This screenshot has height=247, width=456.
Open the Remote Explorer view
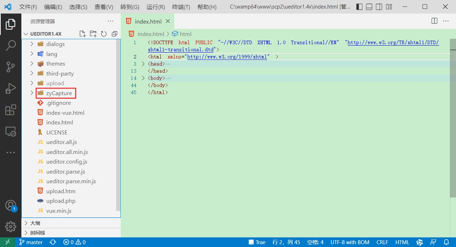[11, 132]
